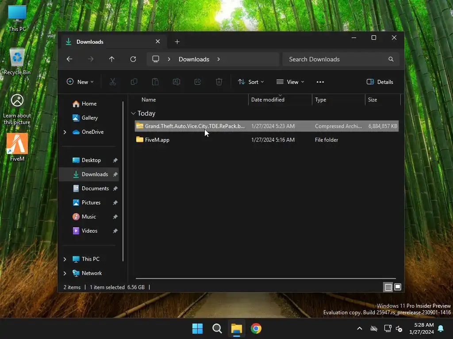The height and width of the screenshot is (339, 453).
Task: Open the See more three-dots menu
Action: [x=320, y=82]
